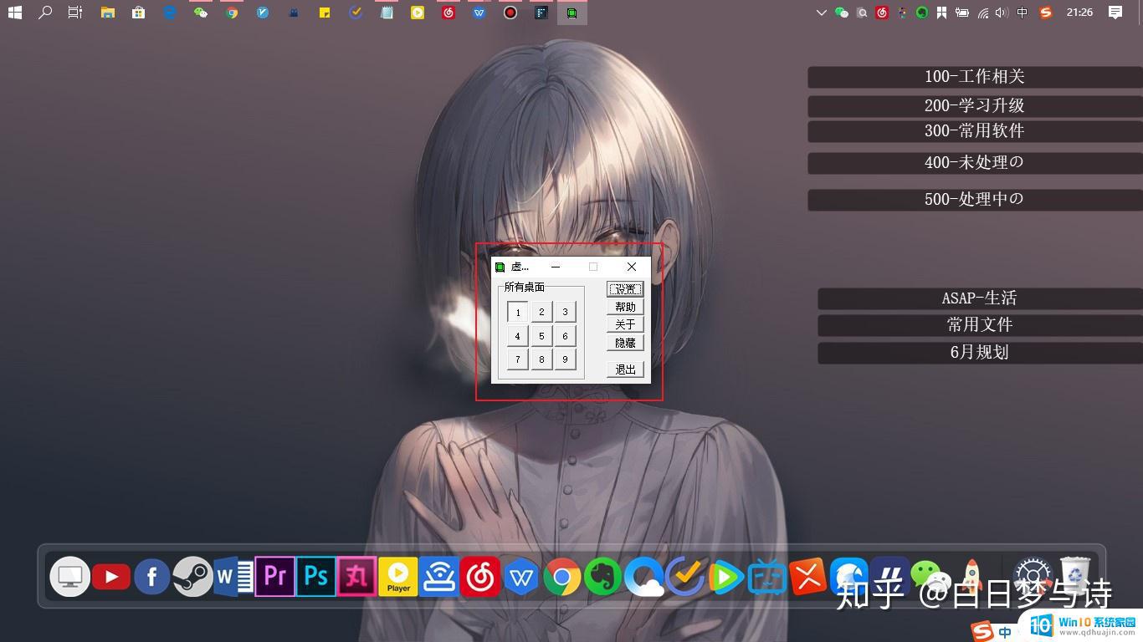Screen dimensions: 1143x642
Task: Open Steam from the dock
Action: (193, 577)
